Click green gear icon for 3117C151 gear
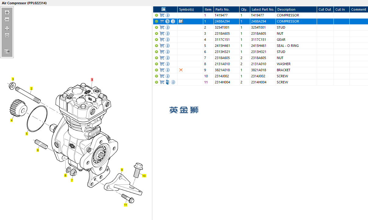 [x=157, y=40]
